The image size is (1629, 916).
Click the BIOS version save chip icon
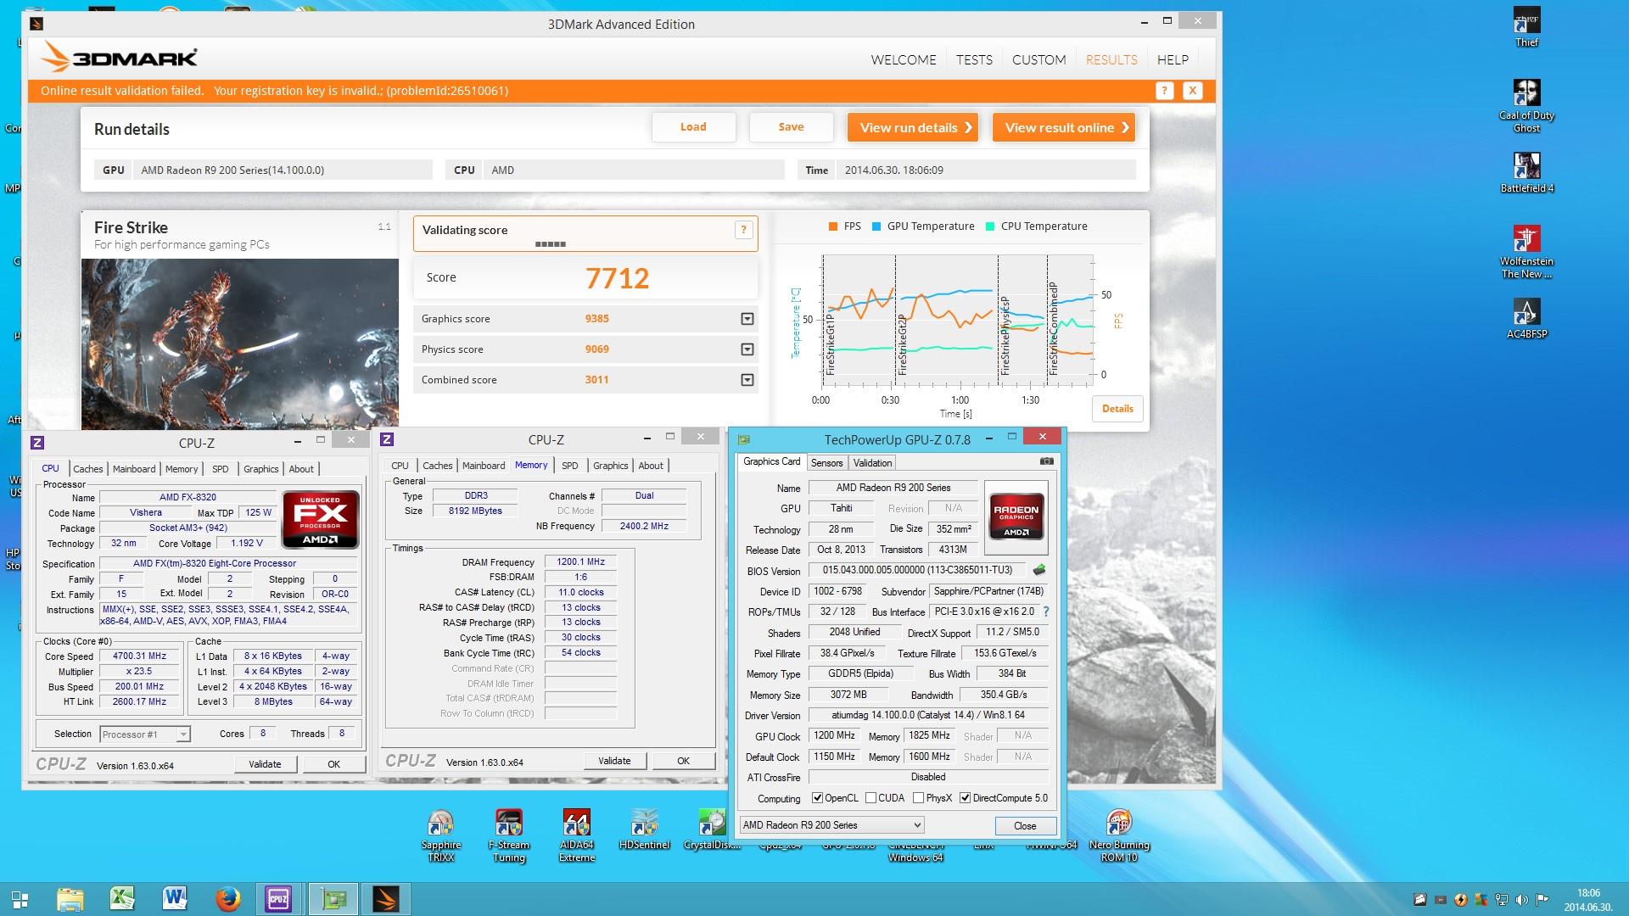[x=1039, y=570]
